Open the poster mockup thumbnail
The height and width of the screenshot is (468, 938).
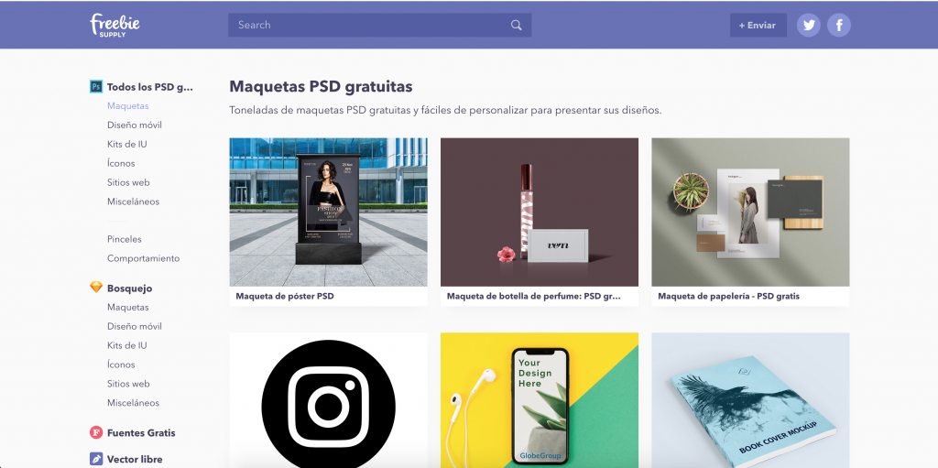point(329,212)
